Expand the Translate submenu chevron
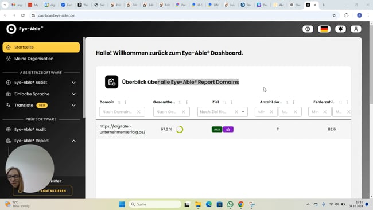Screen dimensions: 373x210 [x=74, y=106]
